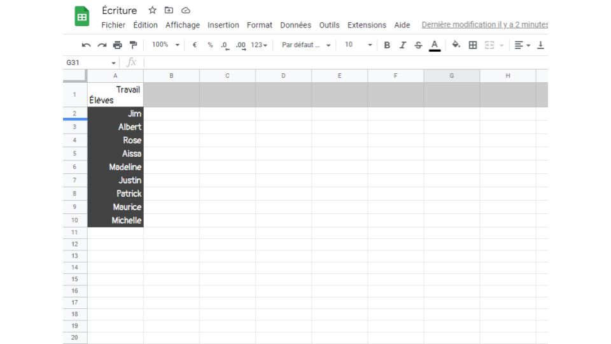This screenshot has width=611, height=344.
Task: Open the font size 10 dropdown
Action: (358, 45)
